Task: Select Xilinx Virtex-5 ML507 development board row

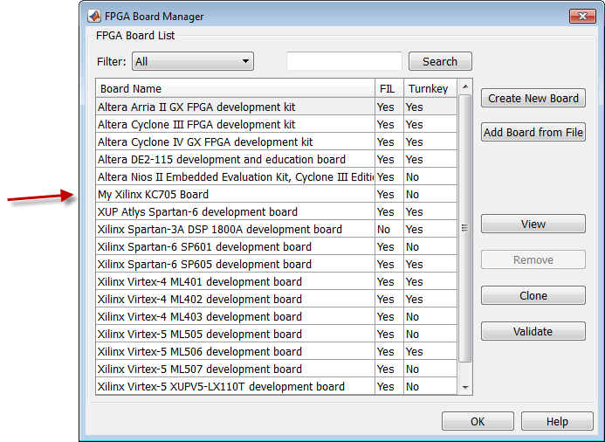Action: (x=236, y=369)
